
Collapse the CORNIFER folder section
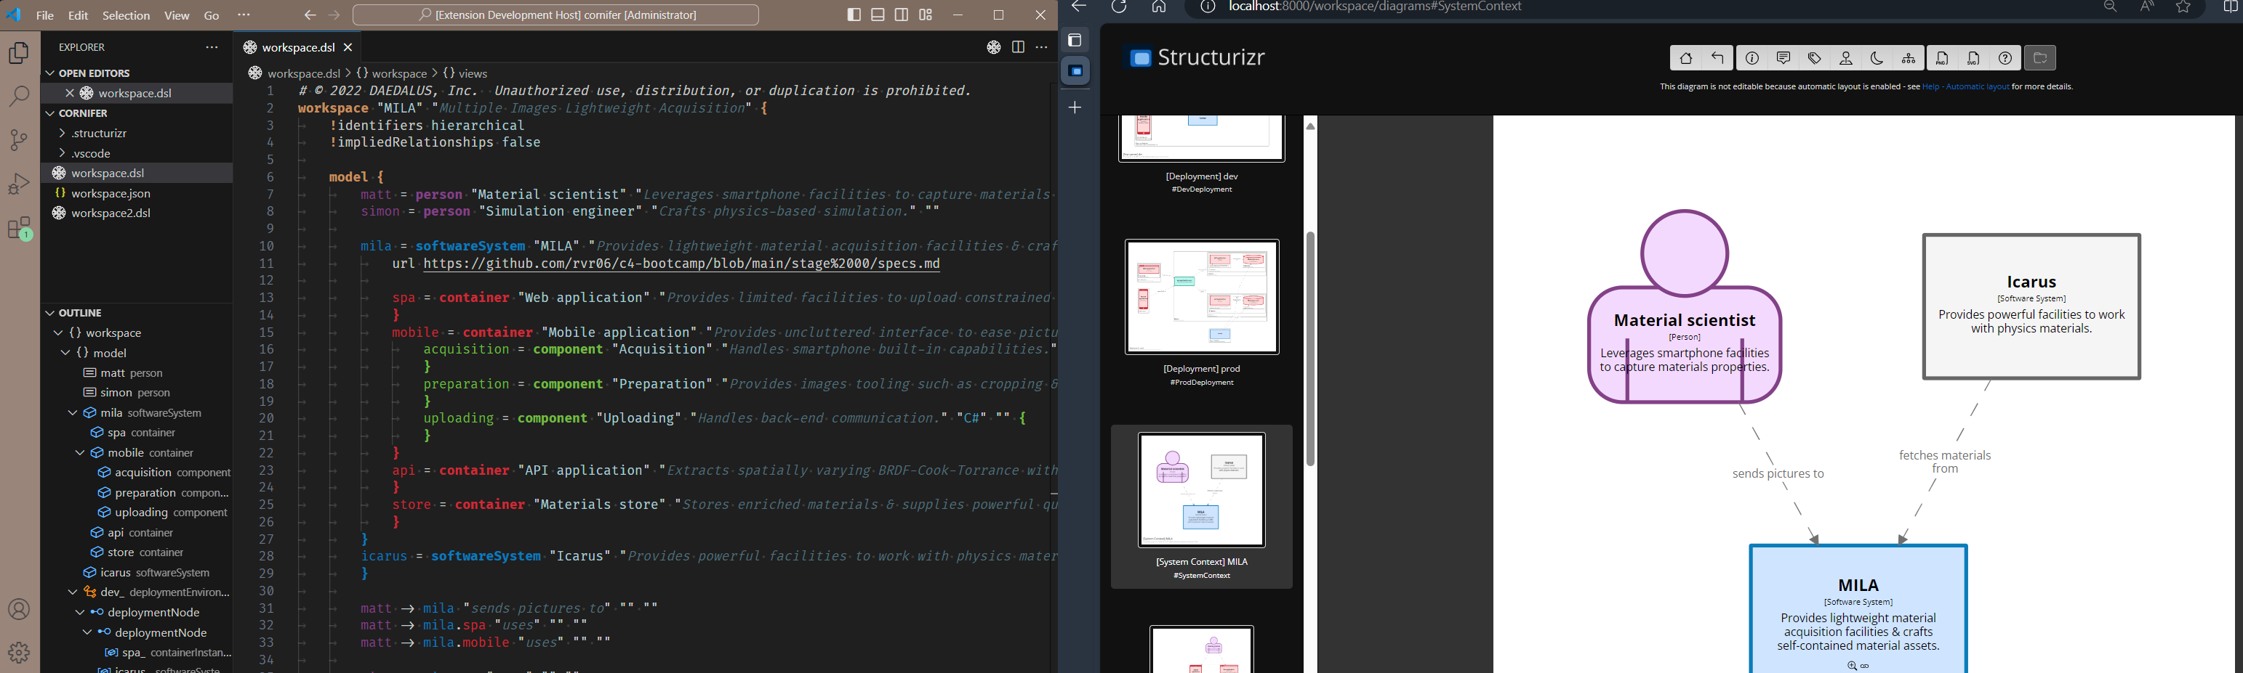click(x=50, y=113)
